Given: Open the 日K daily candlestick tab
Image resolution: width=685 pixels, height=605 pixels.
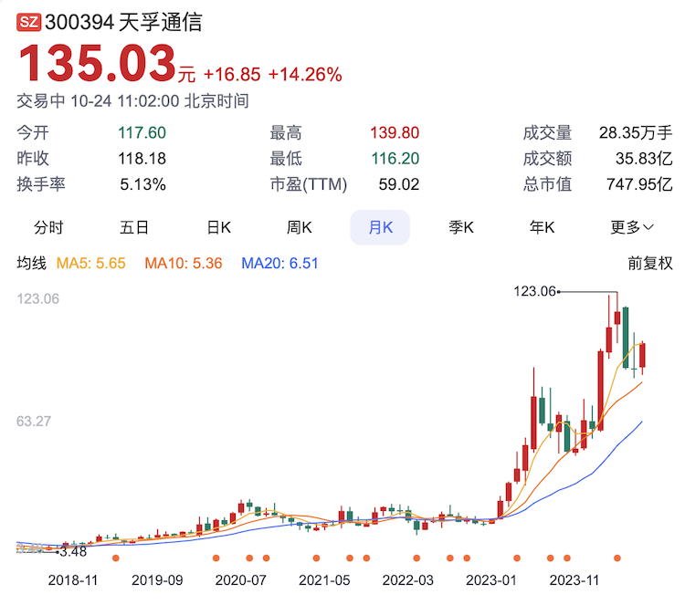Looking at the screenshot, I should [218, 227].
